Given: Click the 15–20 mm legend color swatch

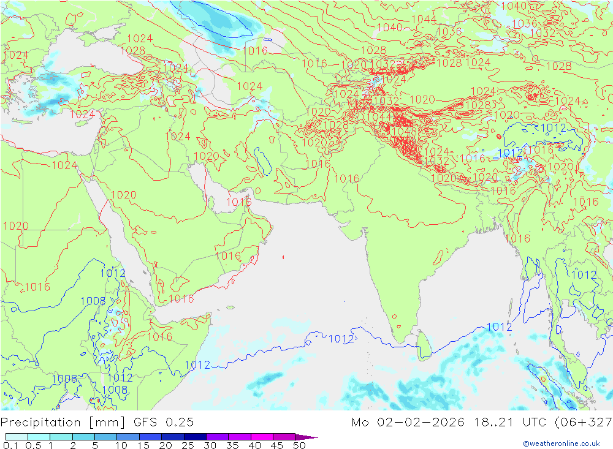Looking at the screenshot, I should click(151, 437).
